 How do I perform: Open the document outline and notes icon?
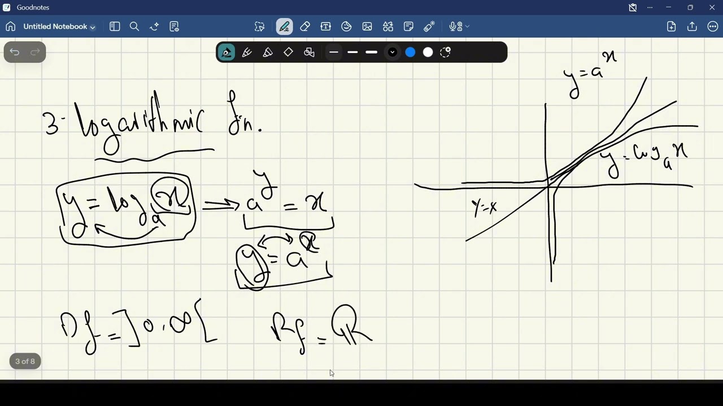point(174,27)
